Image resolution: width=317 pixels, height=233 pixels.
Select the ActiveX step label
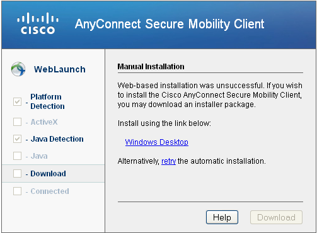(x=44, y=122)
